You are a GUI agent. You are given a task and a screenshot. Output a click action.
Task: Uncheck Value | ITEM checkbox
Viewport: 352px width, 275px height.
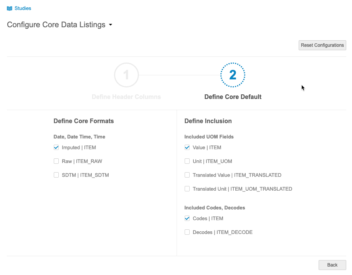click(187, 147)
